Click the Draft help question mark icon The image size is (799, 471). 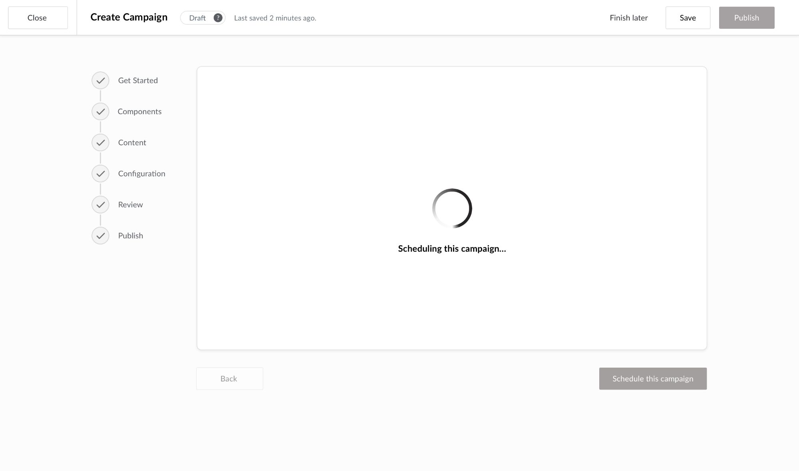click(x=218, y=18)
